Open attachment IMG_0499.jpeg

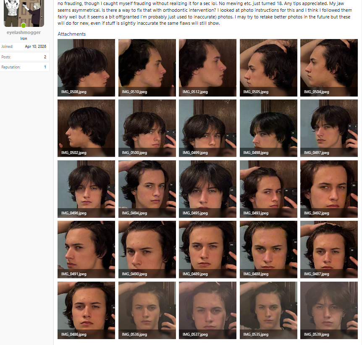(x=207, y=128)
